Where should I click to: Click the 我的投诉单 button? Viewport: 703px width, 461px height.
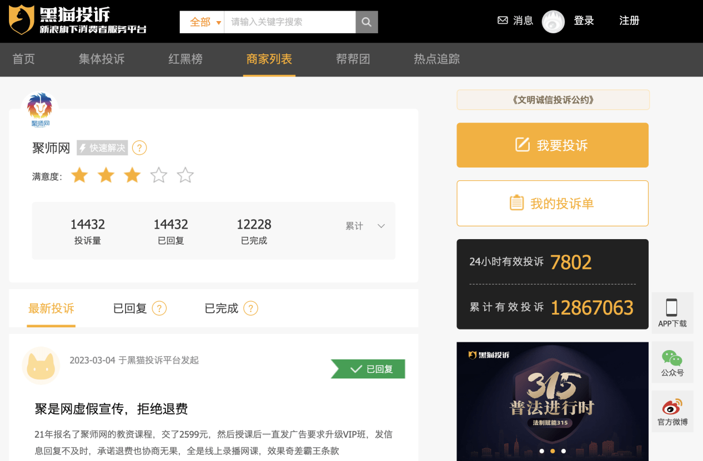point(553,203)
